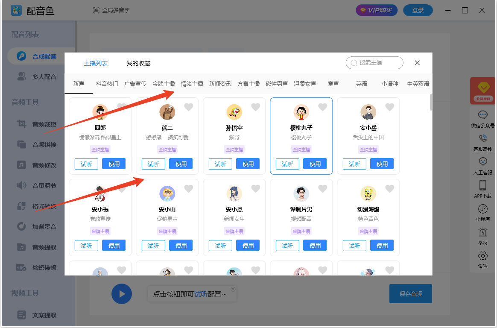The image size is (497, 328).
Task: Use the 孙悟空 voice
Action: click(248, 164)
